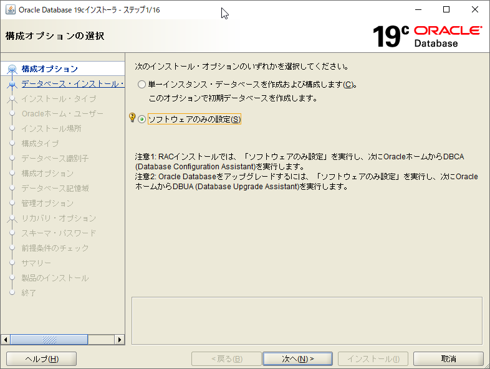Click the 構成オプション step node icon

(12, 68)
